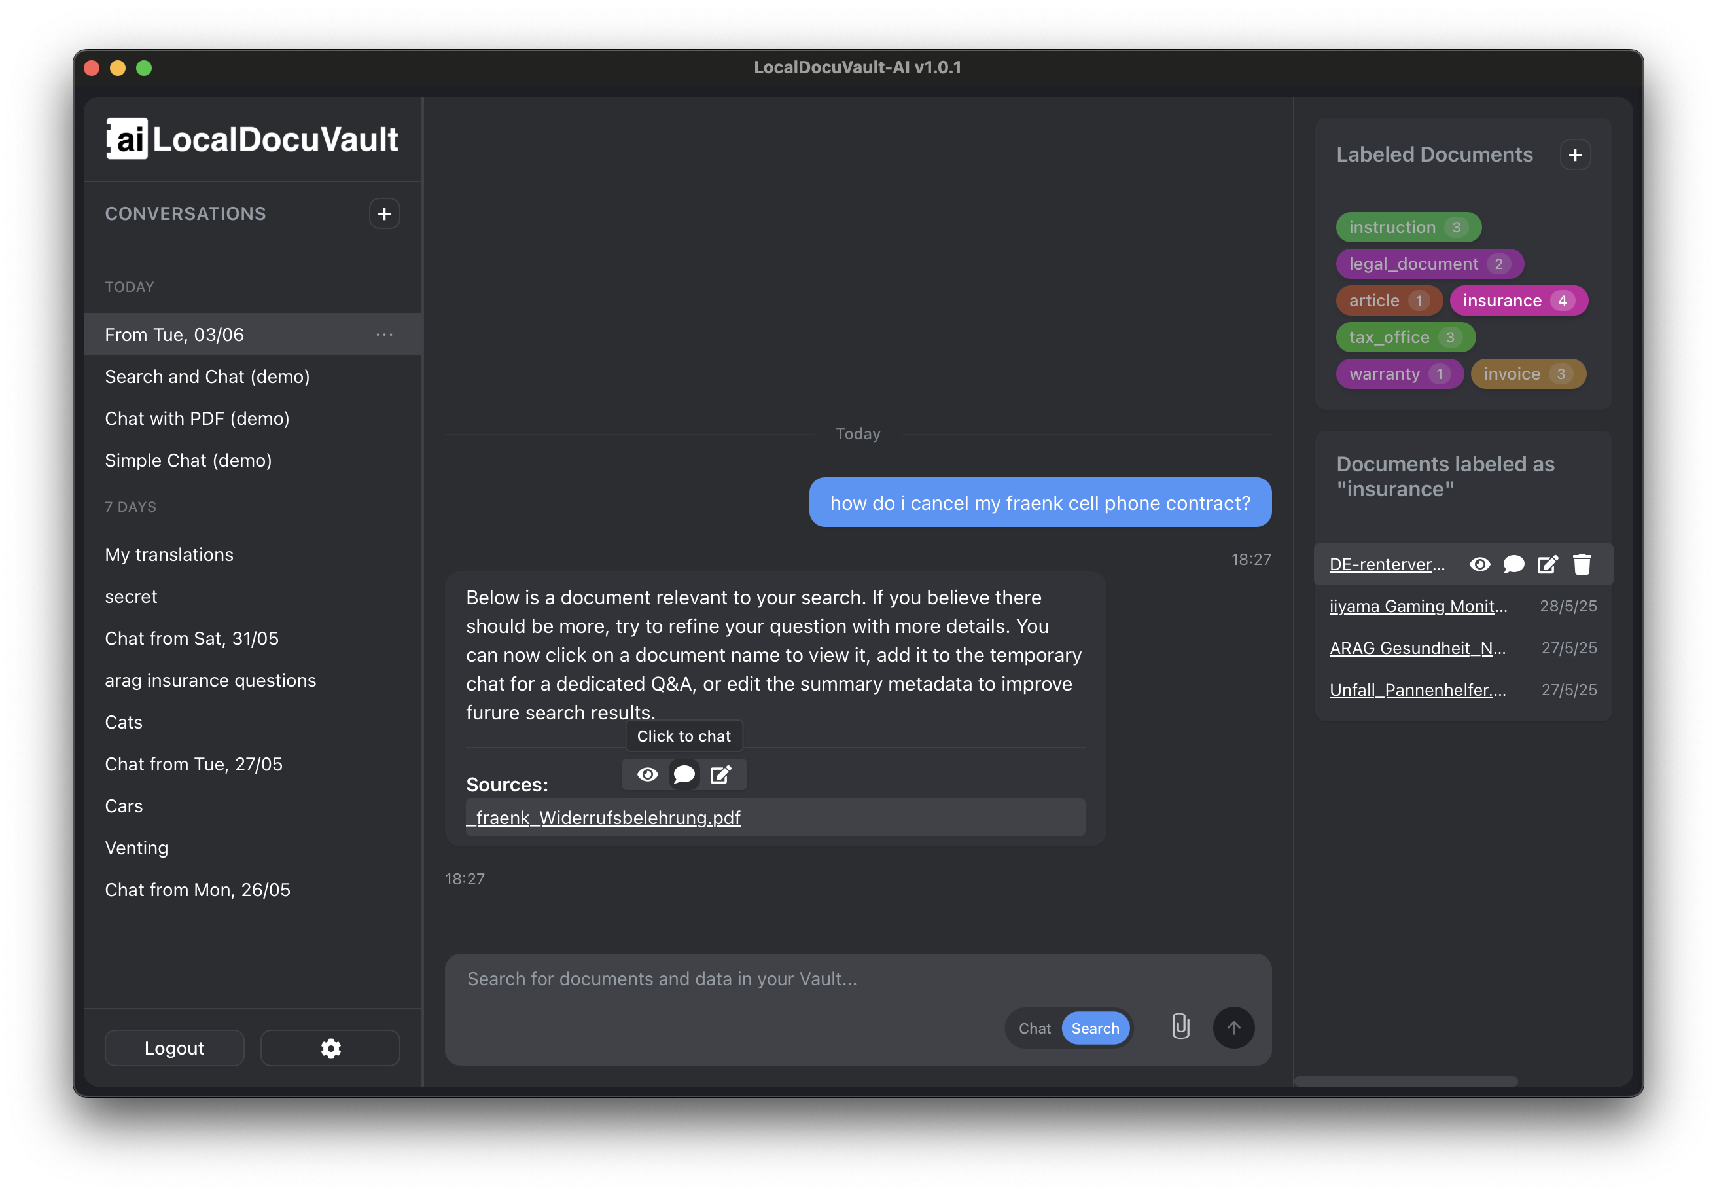
Task: Click the user message about fraenk contract
Action: [1040, 503]
